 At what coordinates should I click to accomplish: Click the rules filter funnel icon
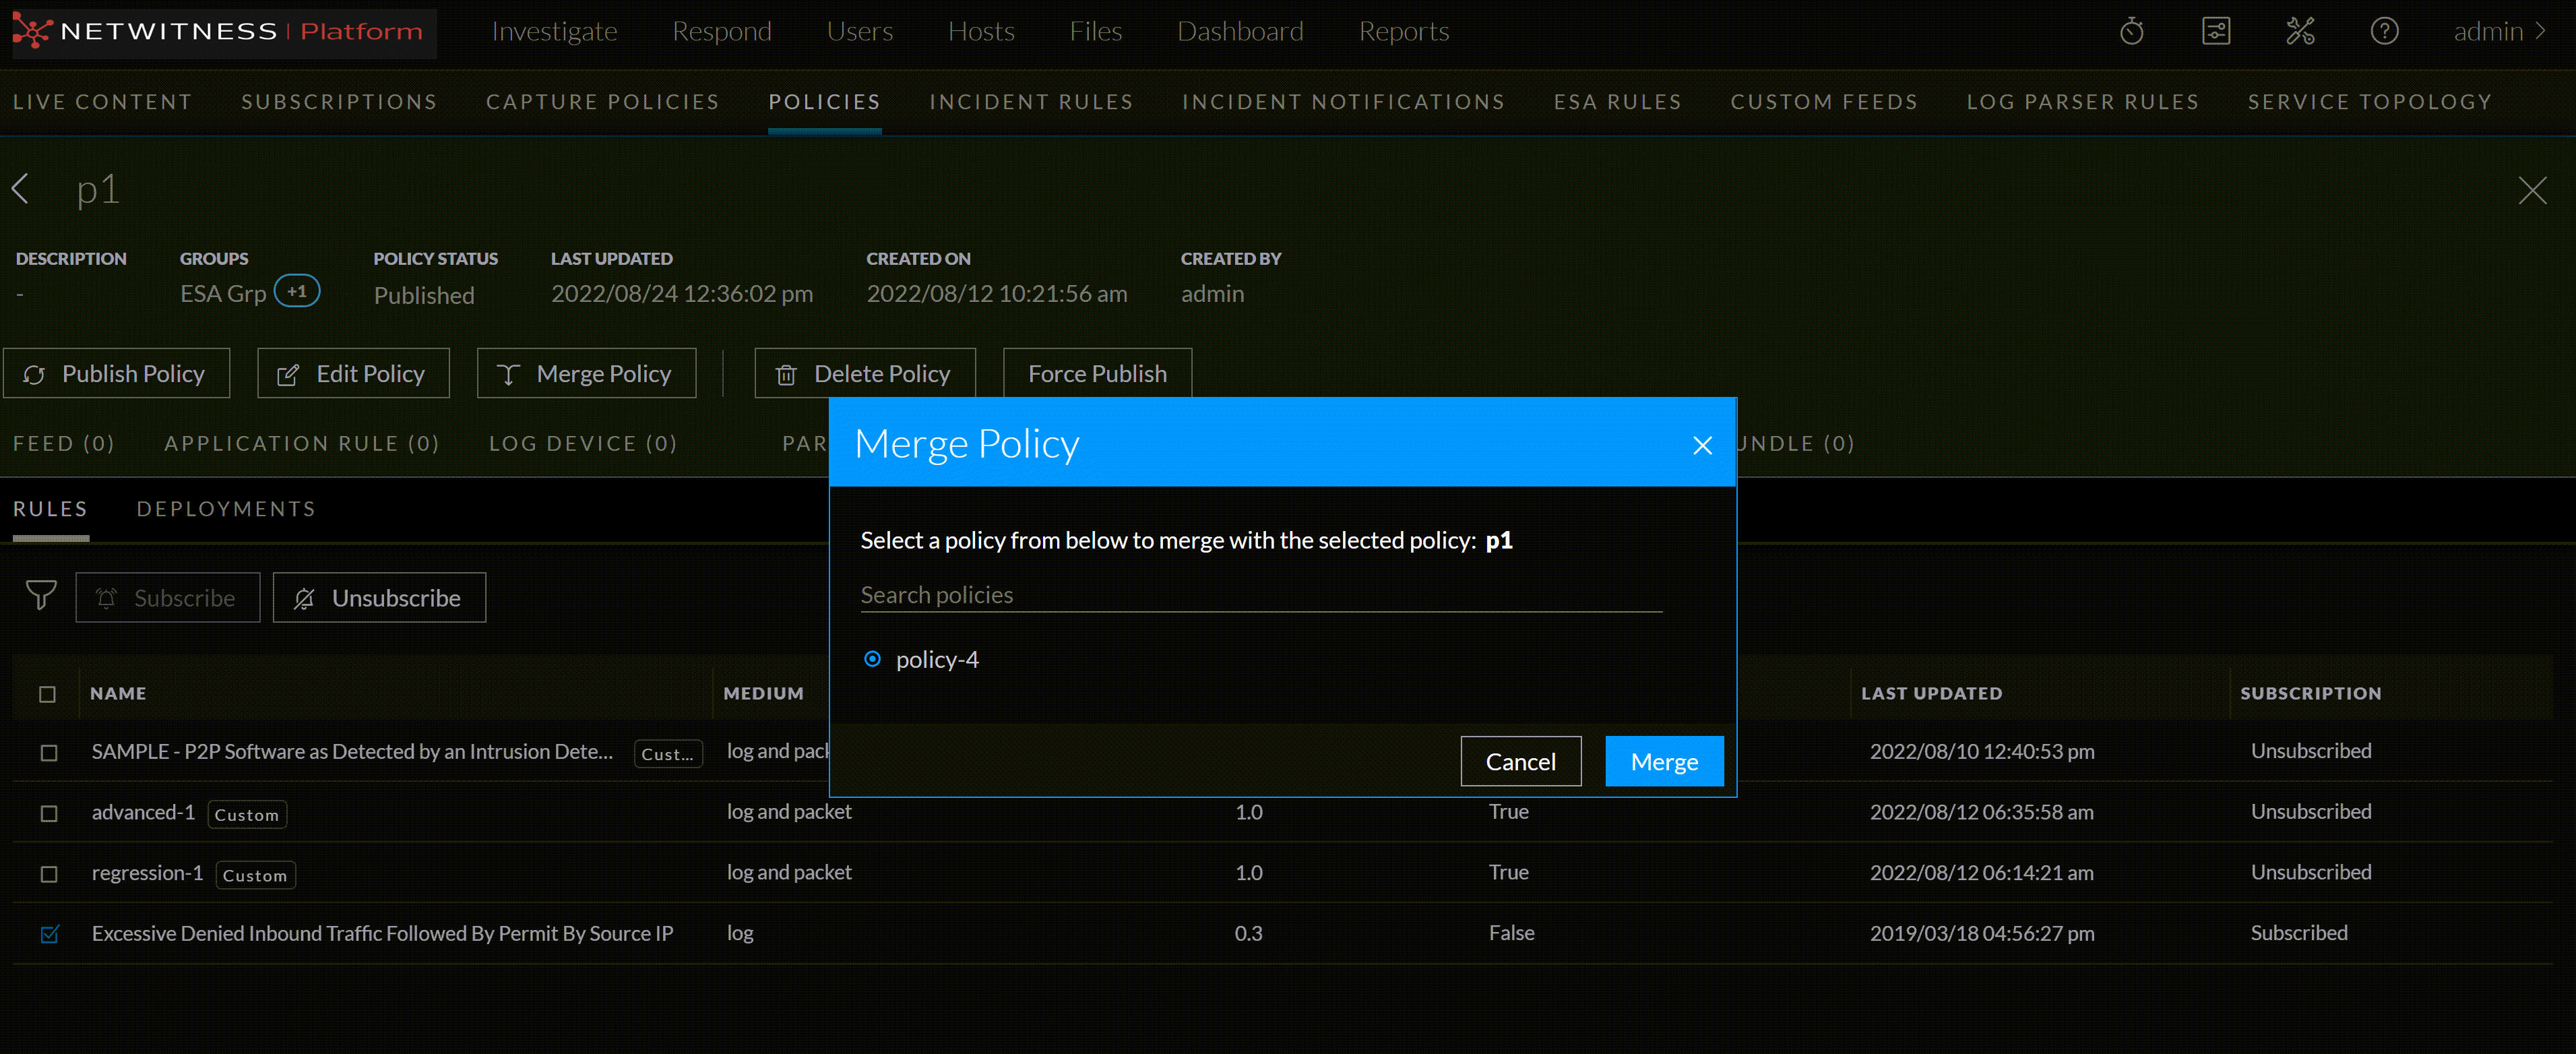pyautogui.click(x=41, y=596)
